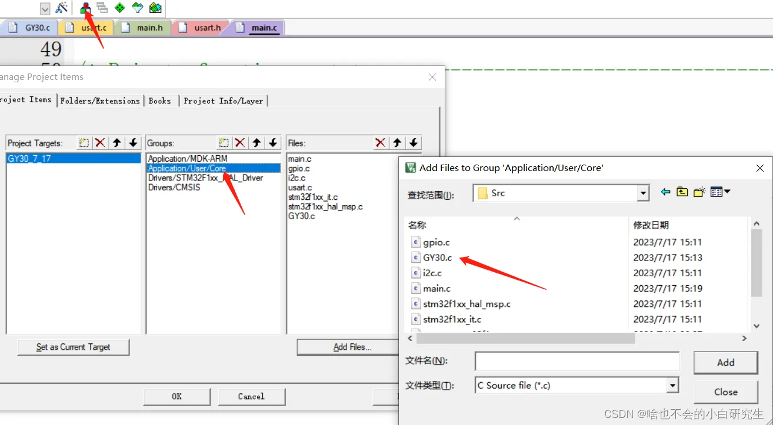
Task: Click the 文件名 filename input field
Action: click(x=577, y=360)
